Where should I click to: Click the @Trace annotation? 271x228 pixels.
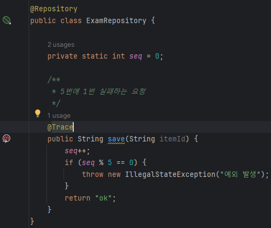coord(60,127)
